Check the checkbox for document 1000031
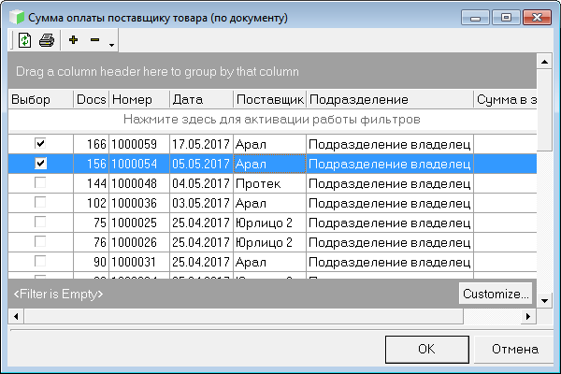Viewport: 561px width, 374px height. tap(40, 262)
